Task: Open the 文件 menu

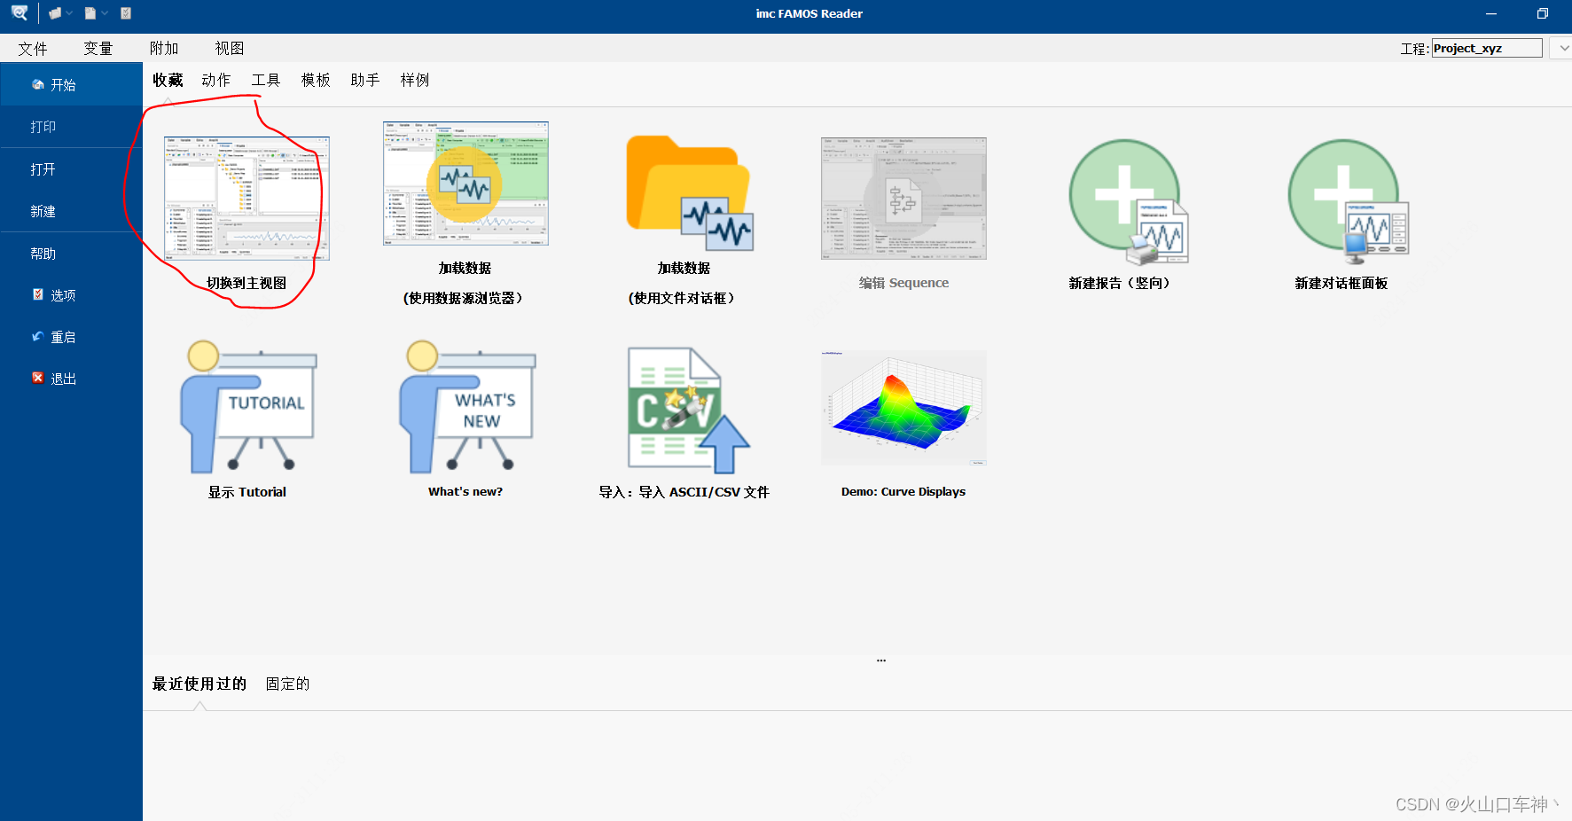Action: [33, 49]
